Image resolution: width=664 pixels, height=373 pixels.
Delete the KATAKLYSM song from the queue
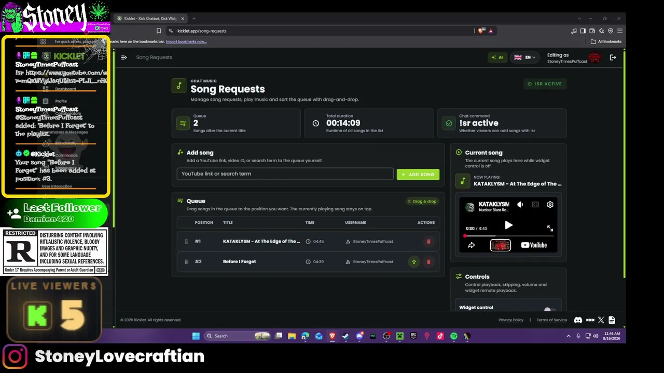[428, 241]
